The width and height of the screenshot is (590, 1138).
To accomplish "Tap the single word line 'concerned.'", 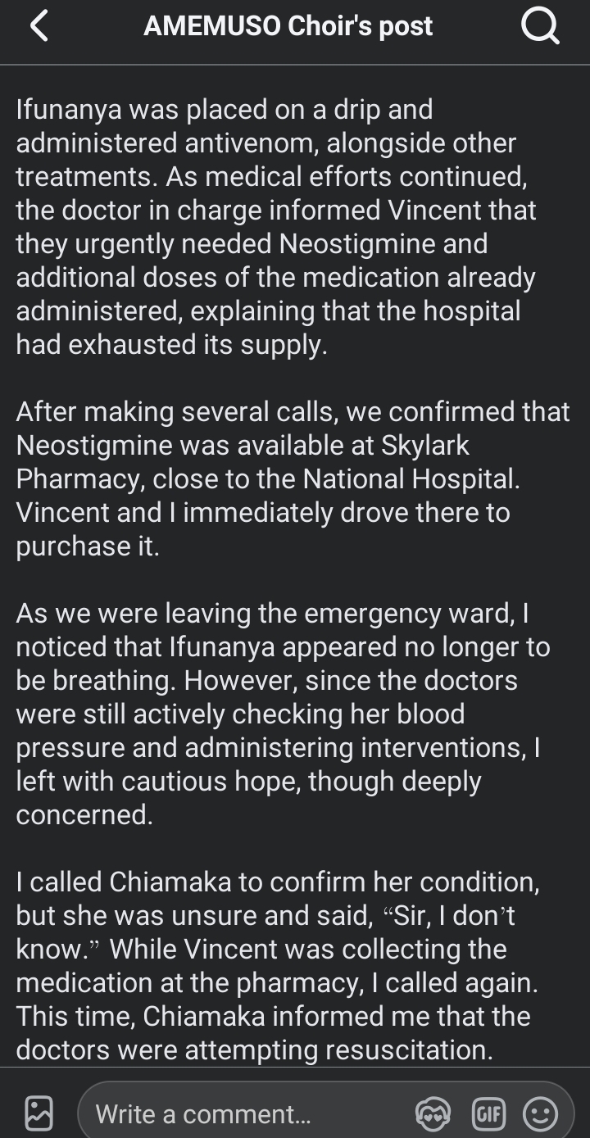I will pyautogui.click(x=84, y=815).
